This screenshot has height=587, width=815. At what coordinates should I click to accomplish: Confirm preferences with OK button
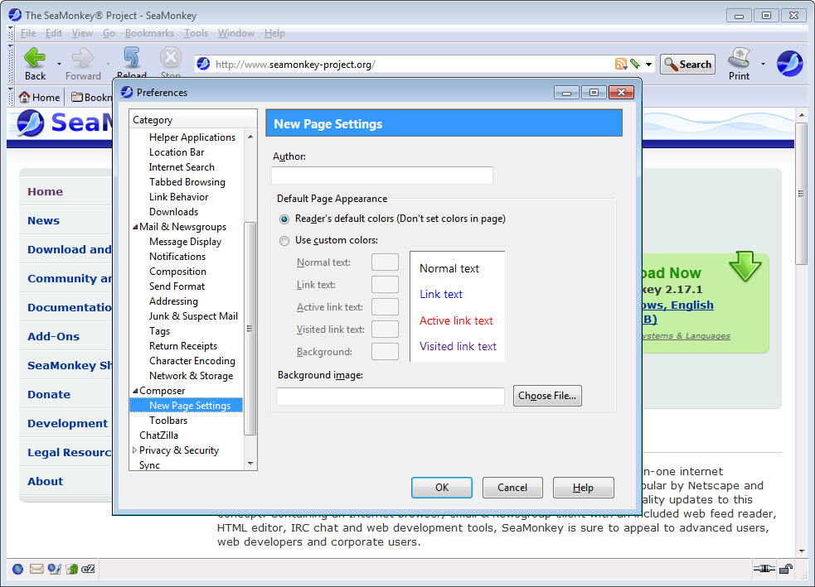point(442,488)
